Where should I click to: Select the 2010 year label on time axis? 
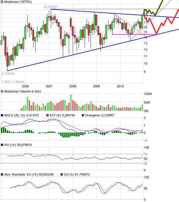120,86
